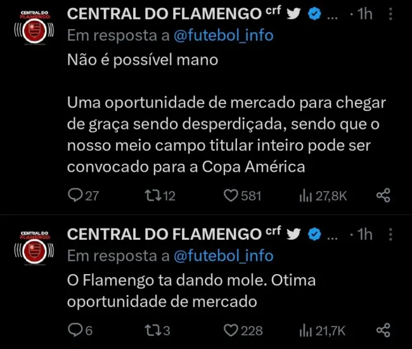Like the first tweet with 581 likes
Screen dimensions: 412x349
231,195
